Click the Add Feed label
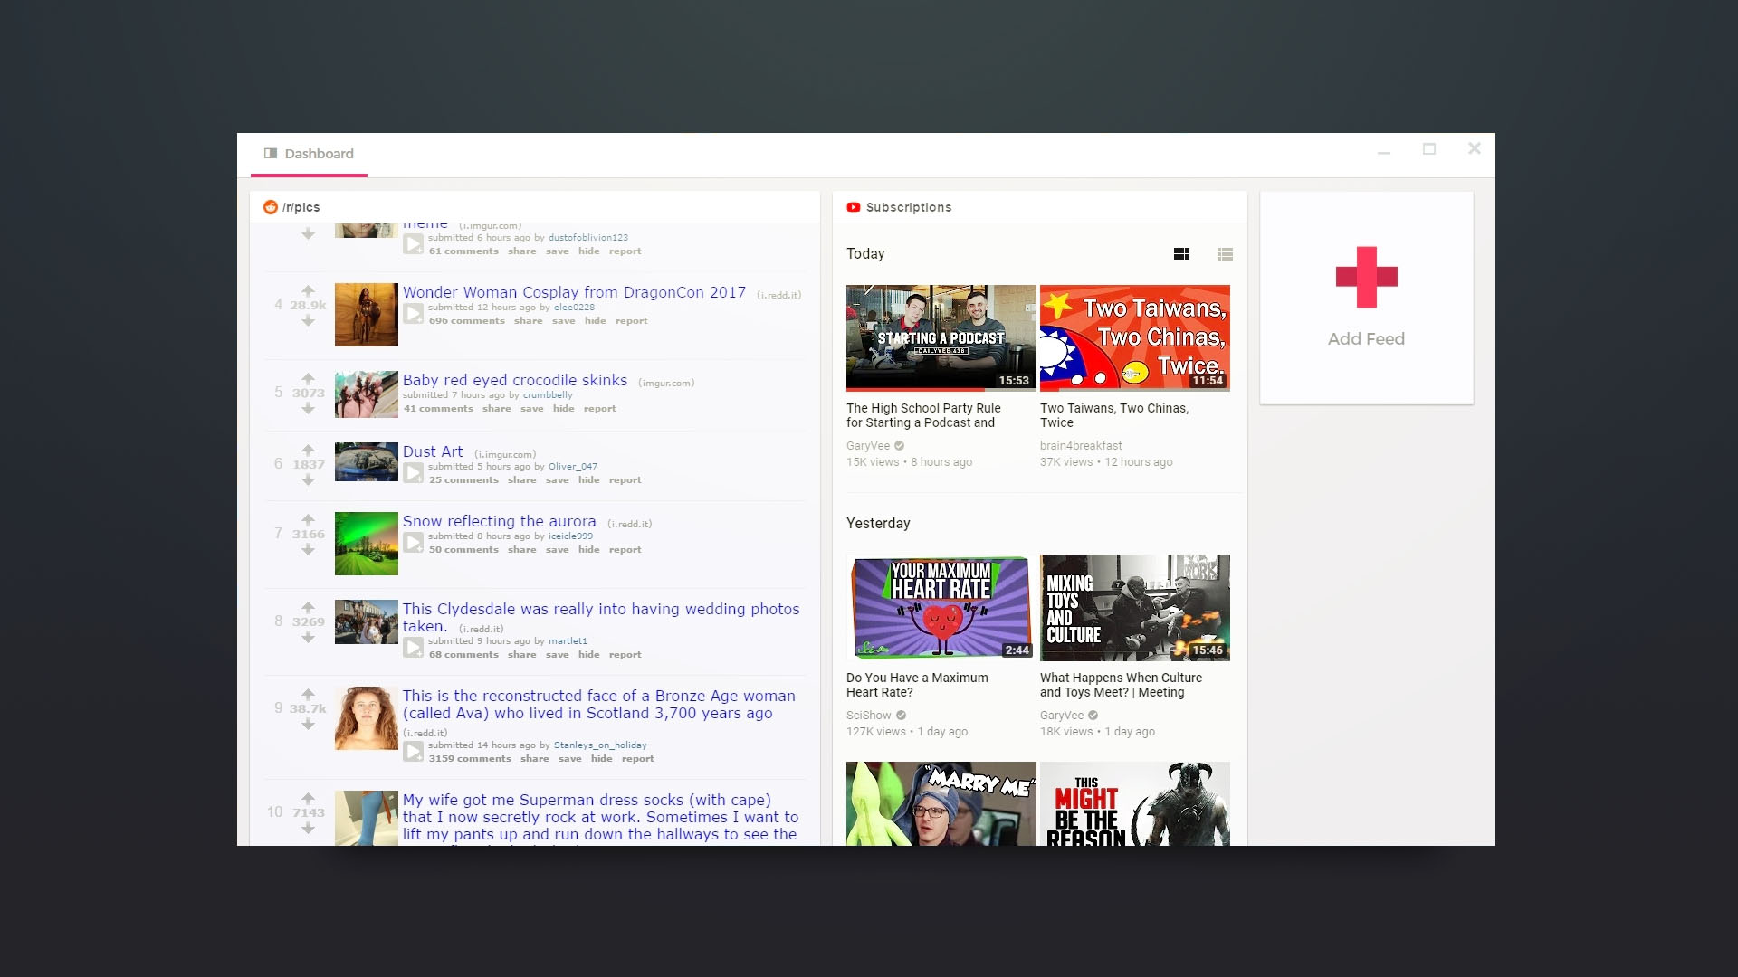Screen dimensions: 1738x977 1366,339
